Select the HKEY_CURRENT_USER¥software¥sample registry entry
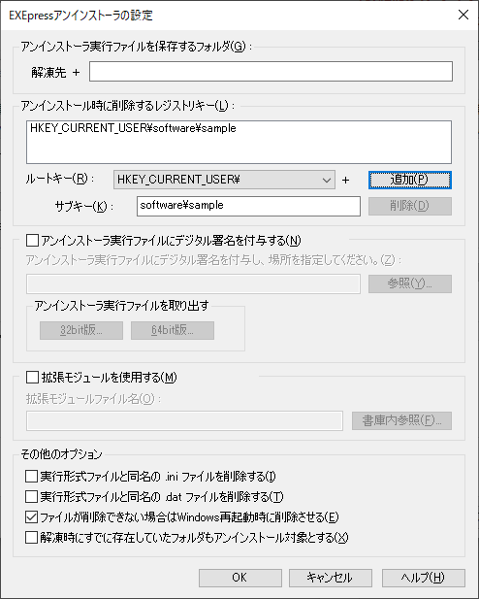Image resolution: width=479 pixels, height=599 pixels. tap(133, 128)
